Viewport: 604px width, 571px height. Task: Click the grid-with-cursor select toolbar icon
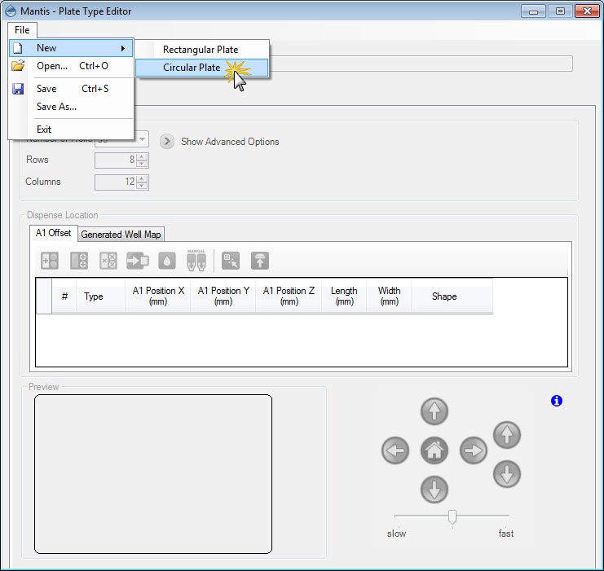[231, 261]
